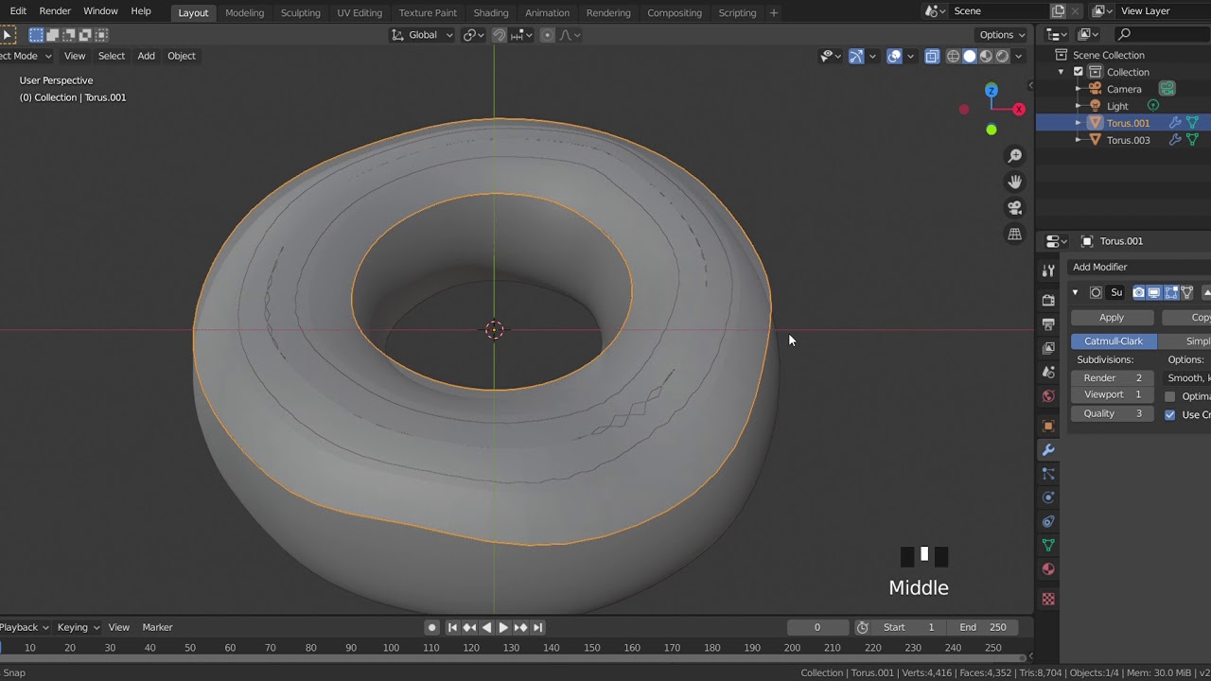Open the Physics properties tab
Viewport: 1211px width, 681px height.
click(1048, 498)
